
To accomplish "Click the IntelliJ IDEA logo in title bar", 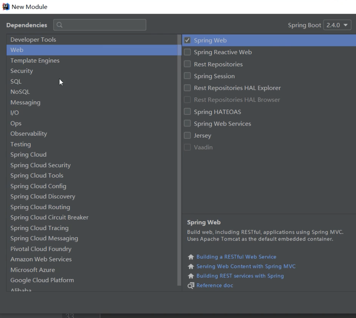I will [6, 7].
